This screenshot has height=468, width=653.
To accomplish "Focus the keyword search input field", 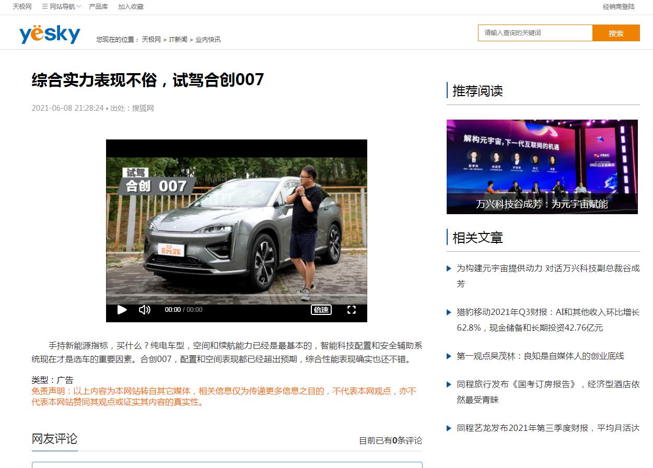I will click(535, 33).
